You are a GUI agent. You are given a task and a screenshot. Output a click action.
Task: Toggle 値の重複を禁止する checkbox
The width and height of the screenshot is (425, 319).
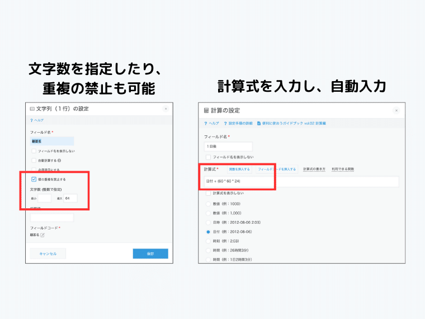click(x=34, y=179)
